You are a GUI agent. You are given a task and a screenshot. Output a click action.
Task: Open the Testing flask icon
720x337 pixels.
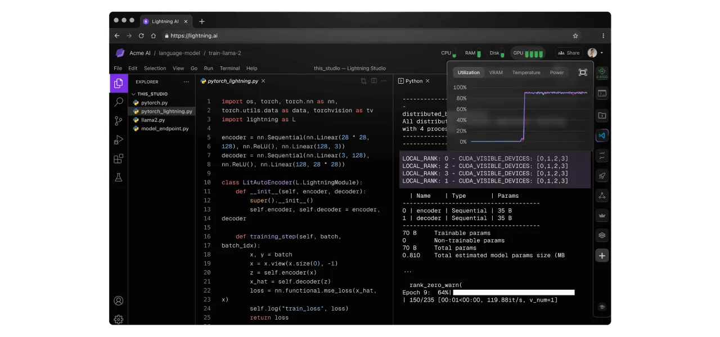(119, 177)
